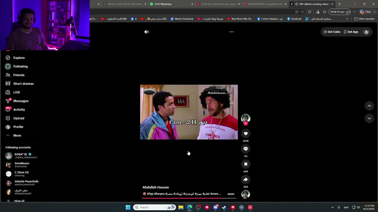This screenshot has width=378, height=212.
Task: Toggle the microphone icon in system tray
Action: point(339,207)
